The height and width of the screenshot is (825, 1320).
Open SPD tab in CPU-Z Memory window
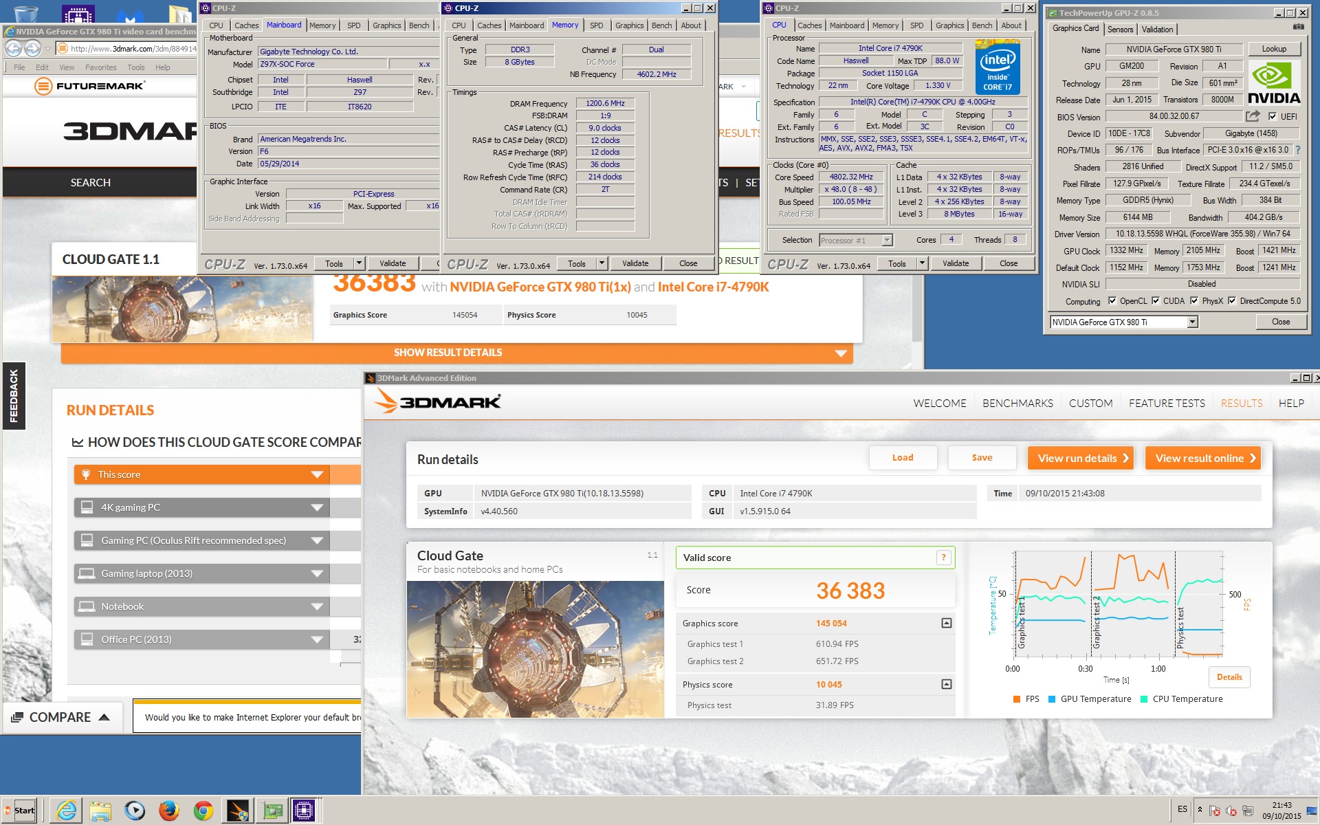pos(596,25)
